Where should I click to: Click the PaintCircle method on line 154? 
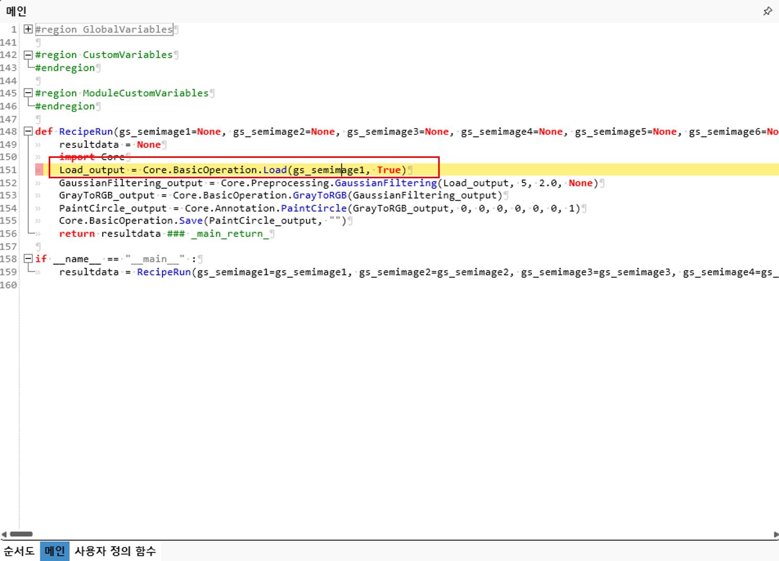[314, 209]
